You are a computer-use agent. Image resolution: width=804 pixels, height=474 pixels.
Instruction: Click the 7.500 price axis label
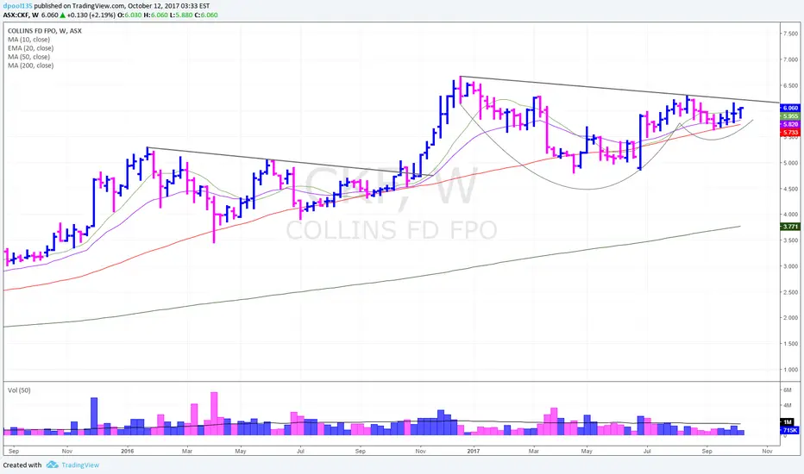pos(790,34)
